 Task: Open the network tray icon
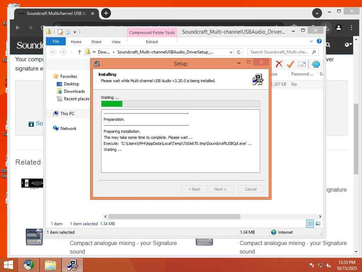pos(320,265)
